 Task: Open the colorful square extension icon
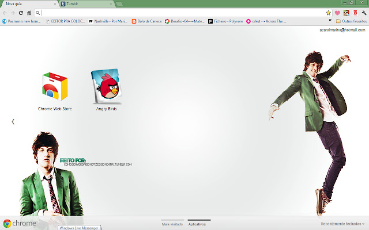[346, 13]
